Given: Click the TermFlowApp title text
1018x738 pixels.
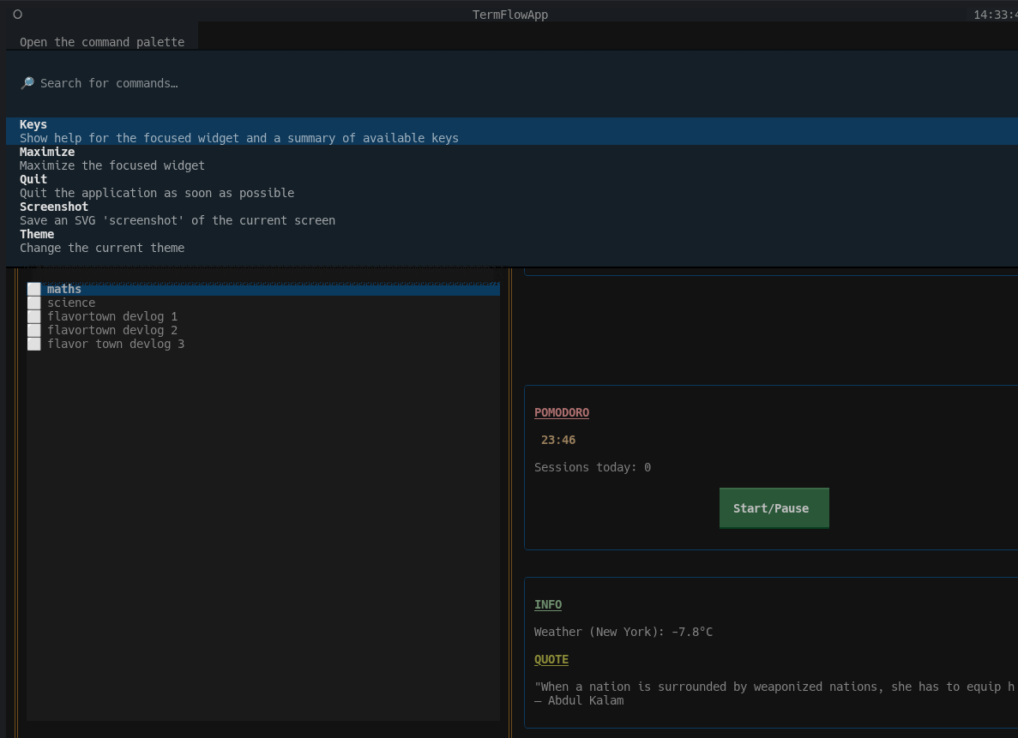Looking at the screenshot, I should click(x=510, y=15).
